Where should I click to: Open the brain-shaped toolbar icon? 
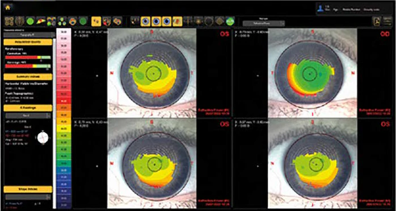[20, 21]
